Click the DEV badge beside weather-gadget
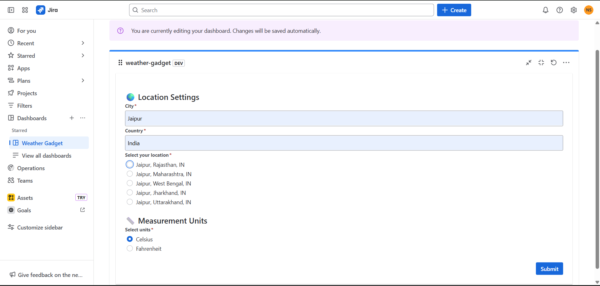The height and width of the screenshot is (286, 600). coord(179,63)
